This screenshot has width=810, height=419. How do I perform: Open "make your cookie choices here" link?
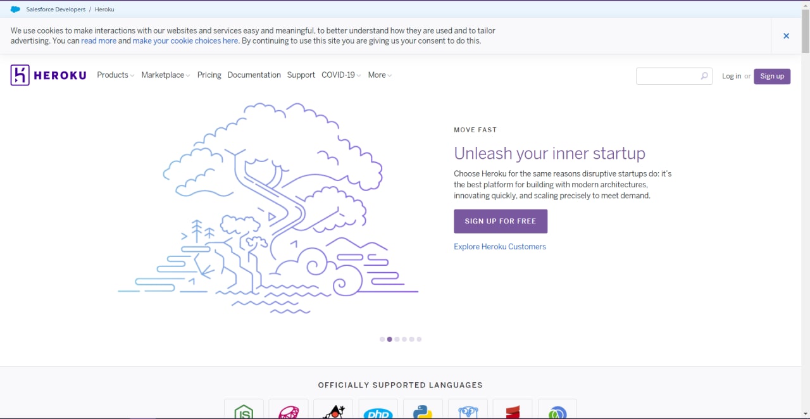point(185,41)
